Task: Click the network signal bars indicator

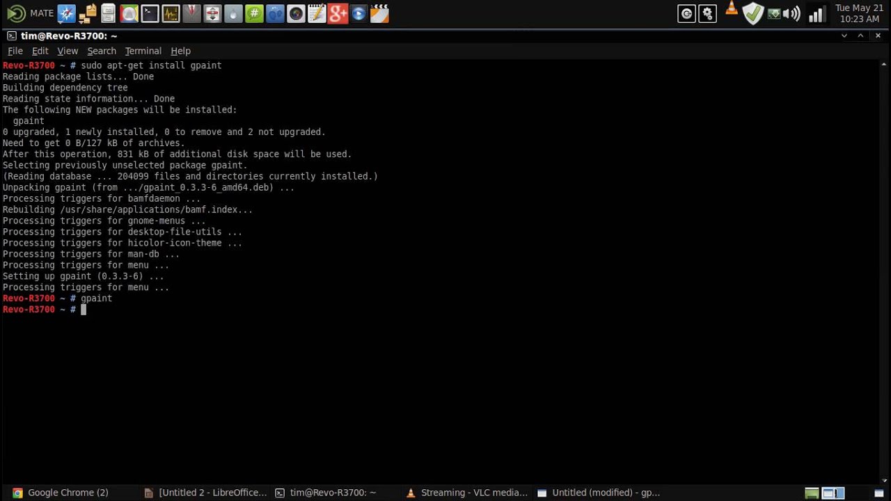Action: 816,14
